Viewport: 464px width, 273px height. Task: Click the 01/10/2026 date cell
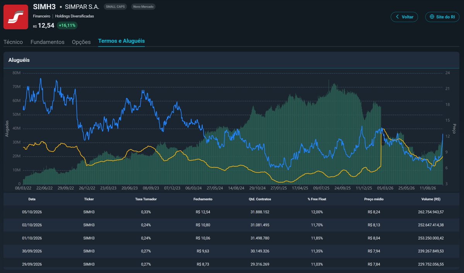(32, 238)
